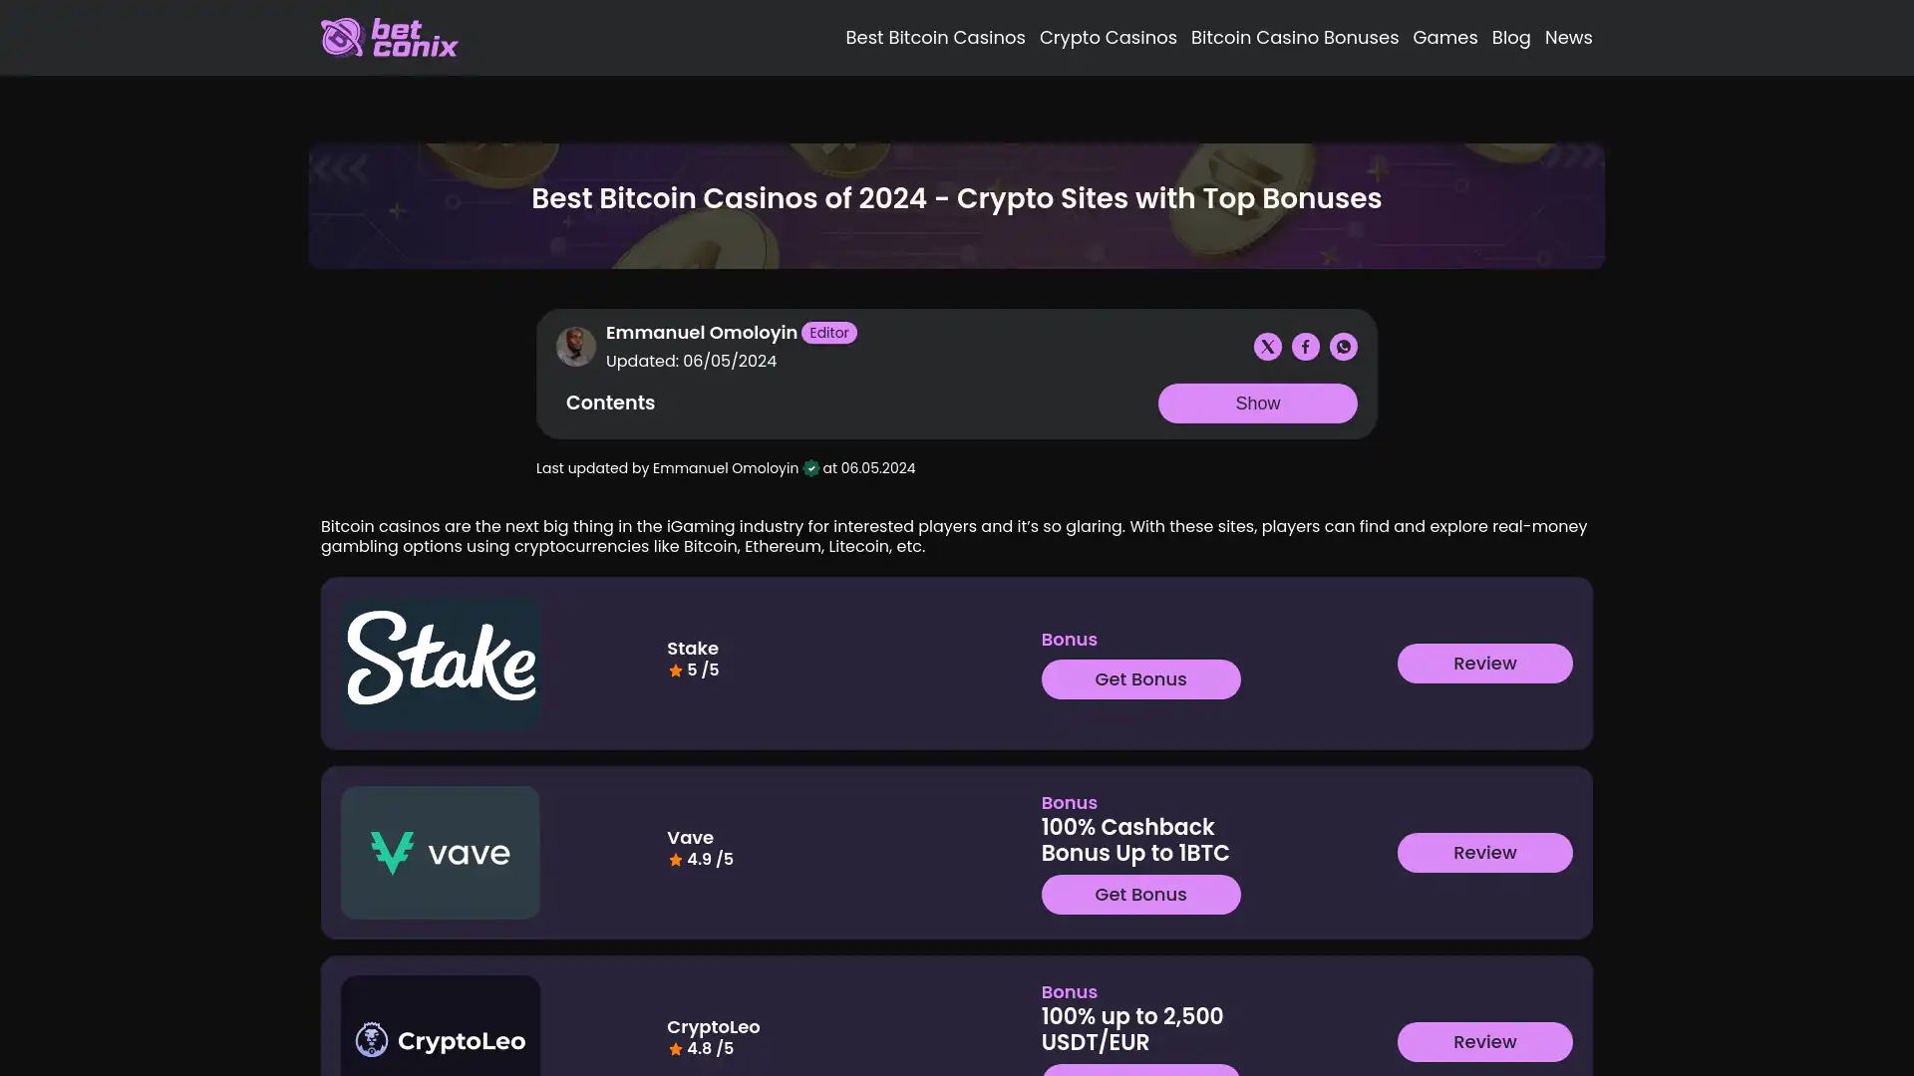Open the Games nav link
This screenshot has width=1914, height=1076.
tap(1444, 38)
